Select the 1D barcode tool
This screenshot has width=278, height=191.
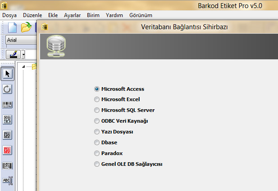point(7,105)
